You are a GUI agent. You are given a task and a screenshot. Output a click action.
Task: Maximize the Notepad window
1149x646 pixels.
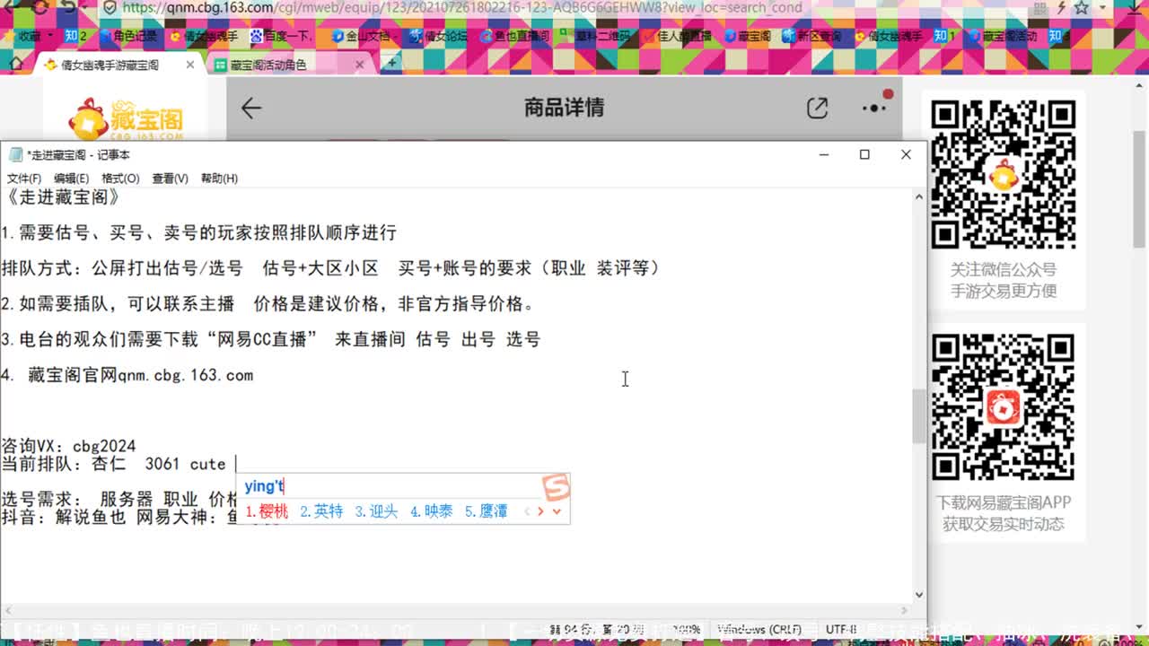pyautogui.click(x=864, y=154)
